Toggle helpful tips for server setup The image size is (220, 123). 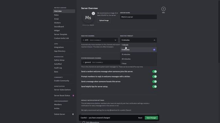pos(154,86)
